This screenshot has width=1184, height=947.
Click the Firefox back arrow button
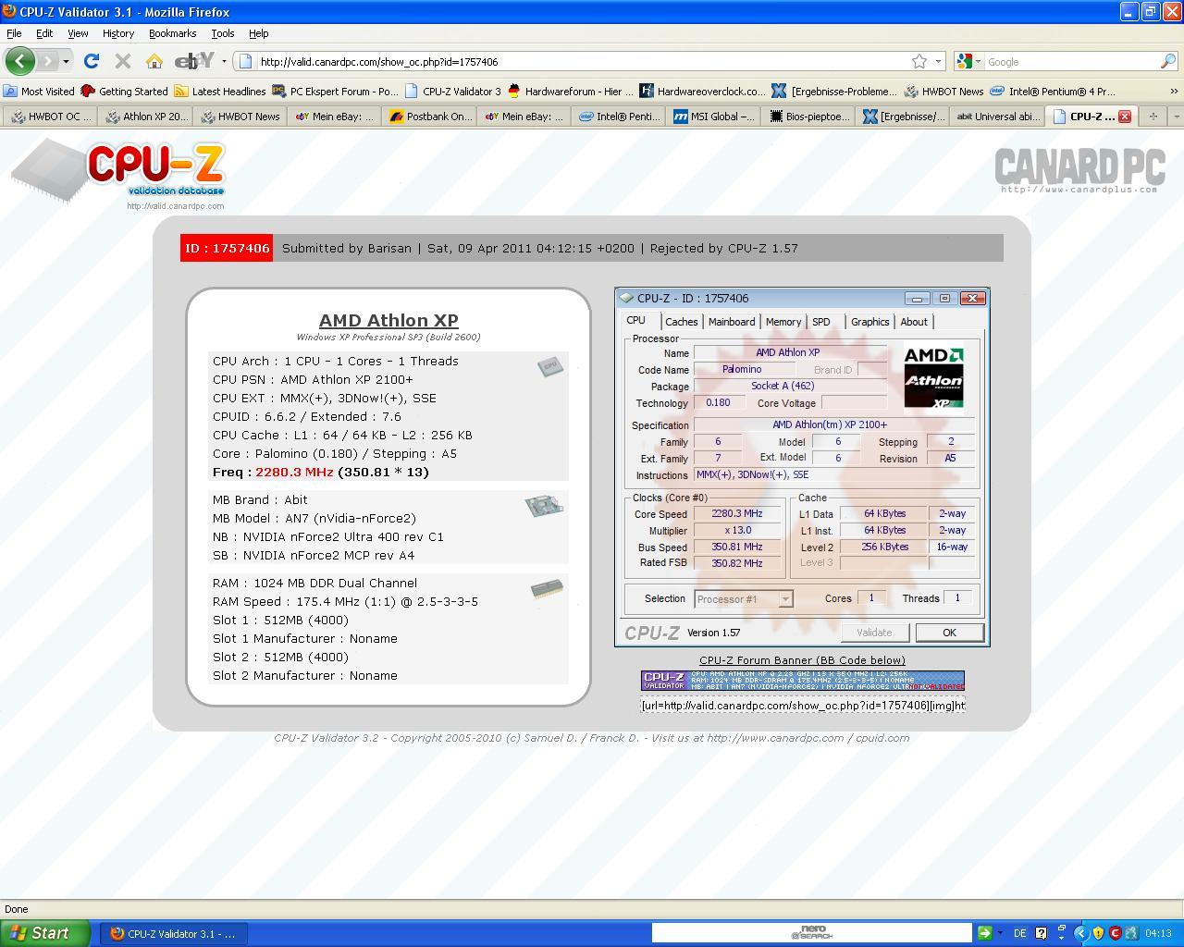20,61
